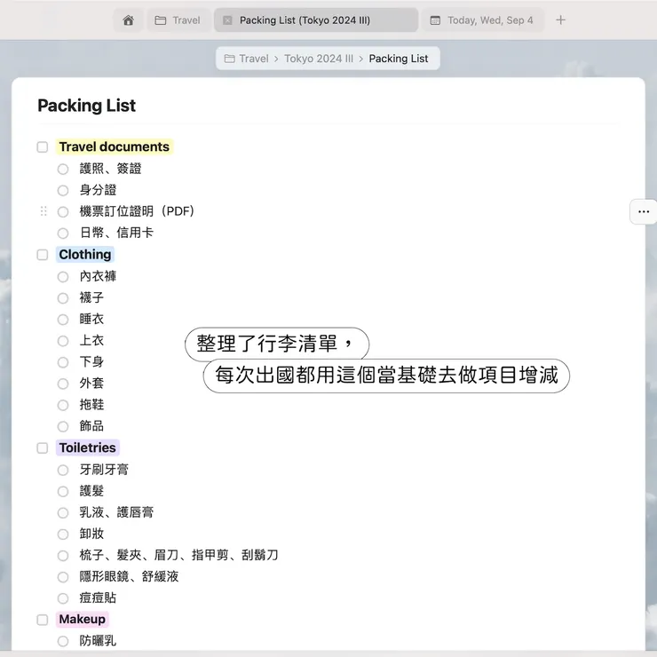Click the 梳子、髮夾、眉刀、指甲剪、刮鬍刀 text
The image size is (657, 657).
179,555
